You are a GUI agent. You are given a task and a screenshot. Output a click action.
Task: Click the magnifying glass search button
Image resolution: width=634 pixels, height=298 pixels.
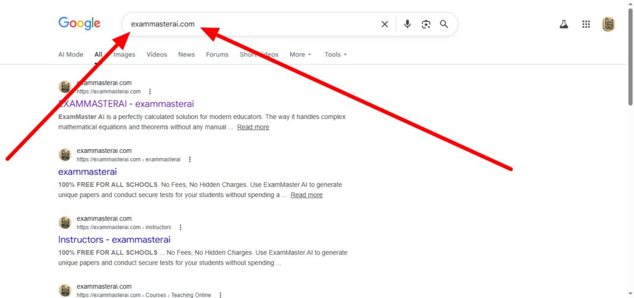tap(444, 24)
